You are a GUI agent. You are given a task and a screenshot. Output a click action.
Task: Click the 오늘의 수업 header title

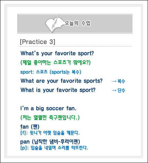point(77,23)
